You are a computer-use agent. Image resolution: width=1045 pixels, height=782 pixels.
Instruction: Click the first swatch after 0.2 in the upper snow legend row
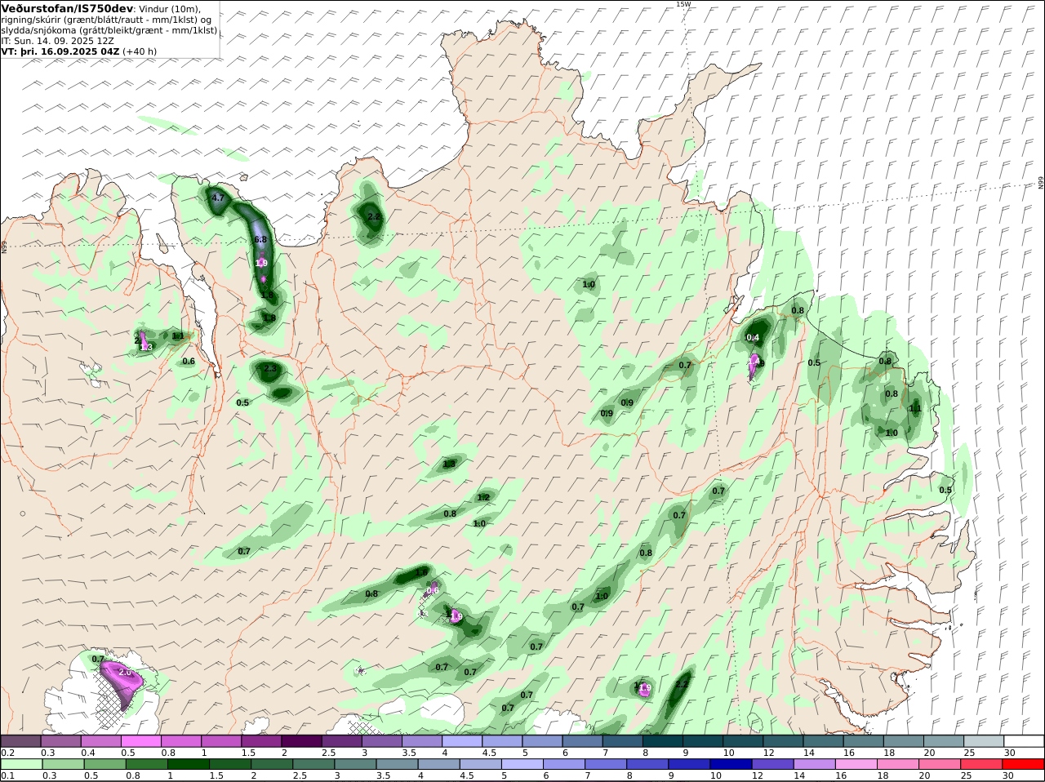click(x=20, y=741)
